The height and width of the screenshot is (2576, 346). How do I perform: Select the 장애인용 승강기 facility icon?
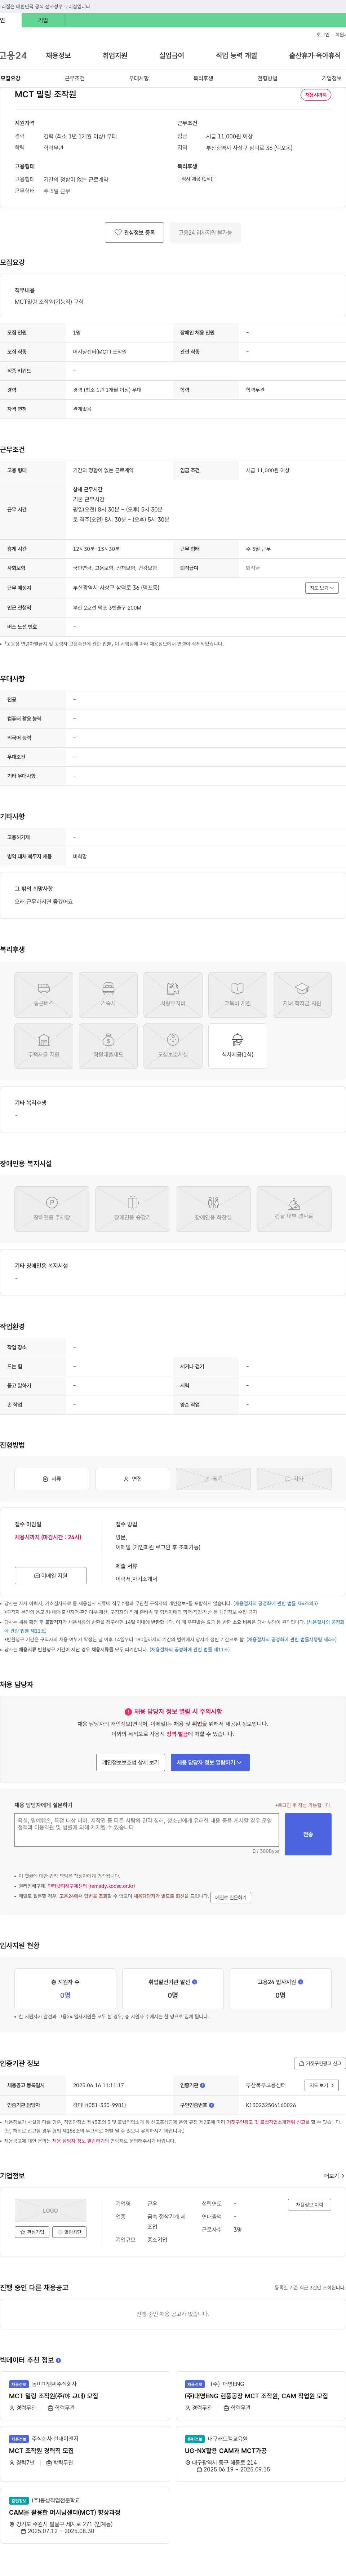(132, 1209)
